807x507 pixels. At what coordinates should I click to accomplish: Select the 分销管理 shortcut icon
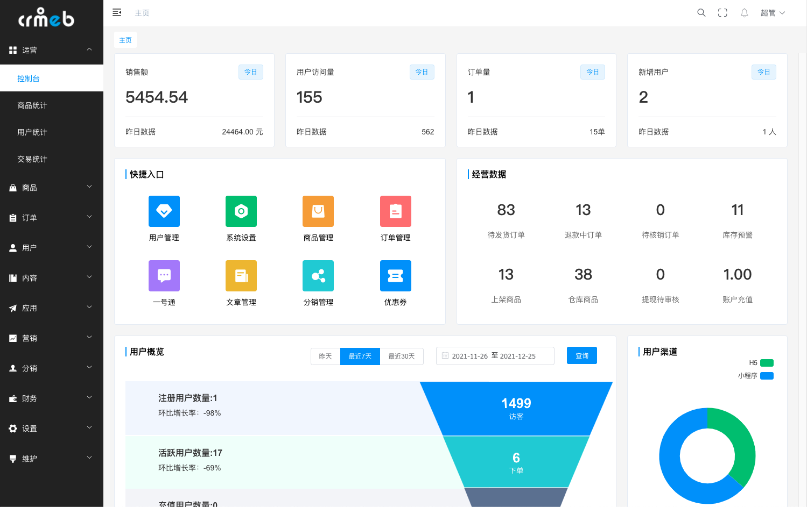[x=318, y=276]
